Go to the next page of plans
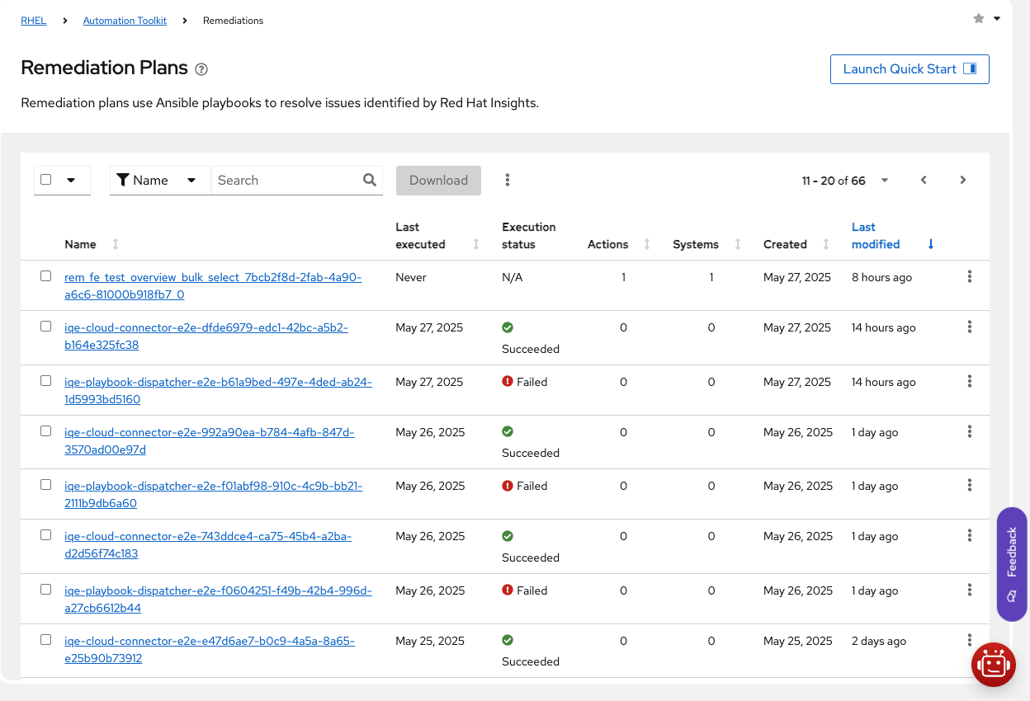Viewport: 1030px width, 701px height. [x=962, y=180]
